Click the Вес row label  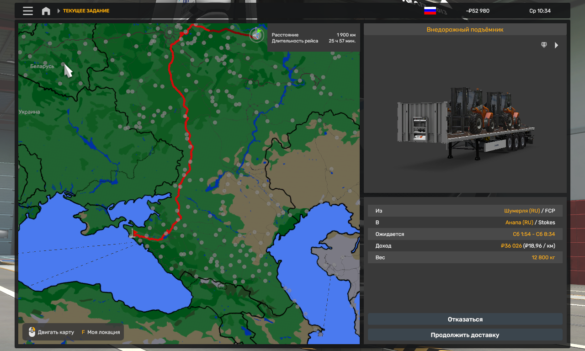pos(380,258)
